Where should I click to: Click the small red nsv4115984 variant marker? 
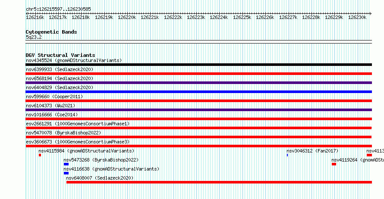click(x=40, y=155)
